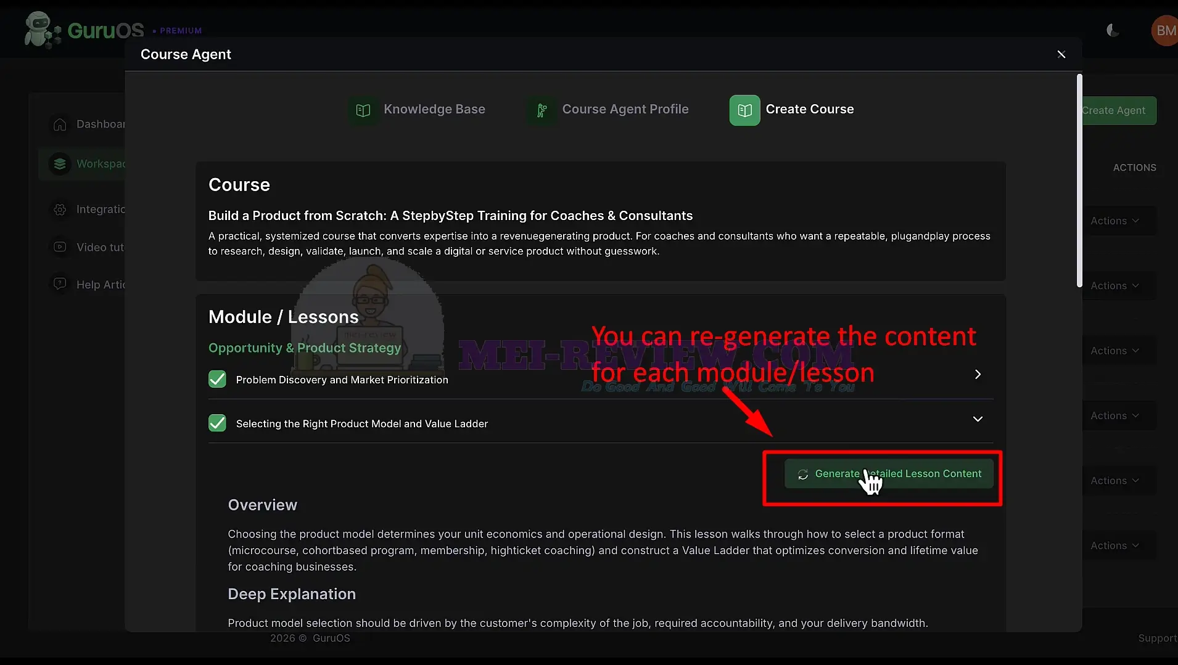Click the Opportunity & Product Strategy module heading
This screenshot has width=1178, height=665.
pyautogui.click(x=305, y=348)
